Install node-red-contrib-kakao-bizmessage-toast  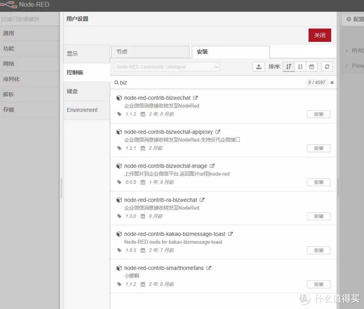319,250
